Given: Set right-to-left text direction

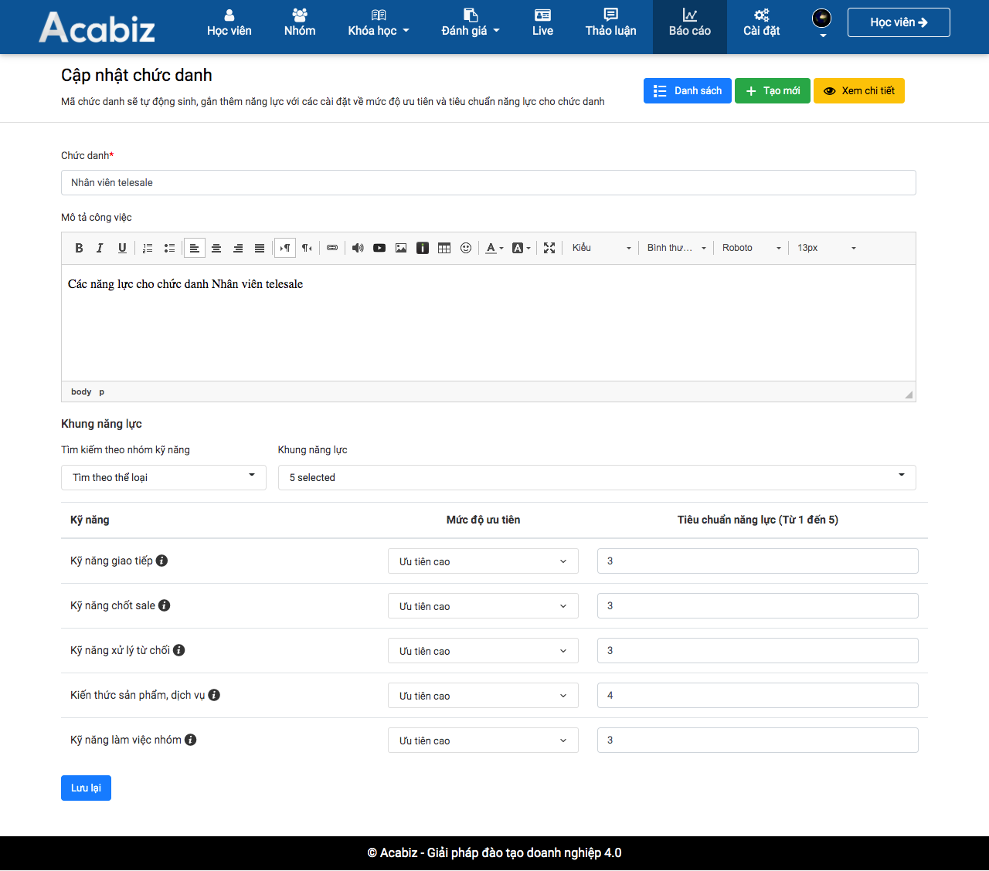Looking at the screenshot, I should coord(307,248).
